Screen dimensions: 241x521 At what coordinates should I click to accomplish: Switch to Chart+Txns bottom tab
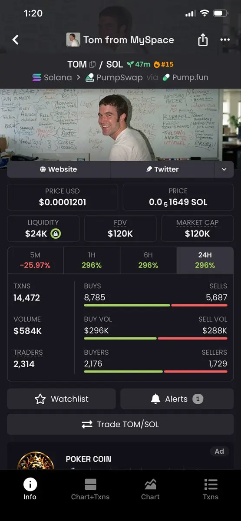coord(90,489)
